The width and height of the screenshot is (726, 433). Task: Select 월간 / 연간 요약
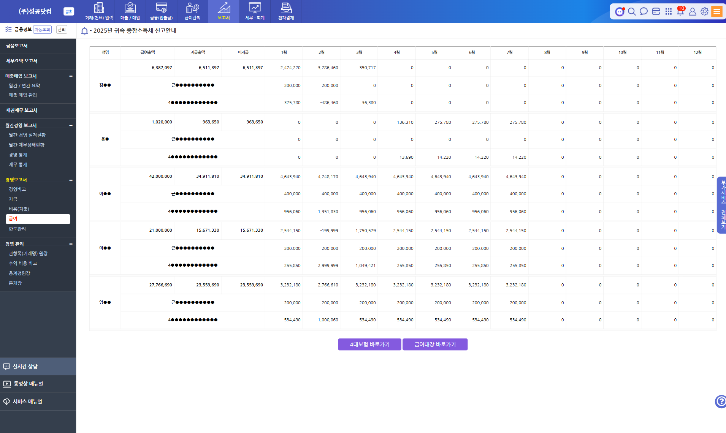(24, 86)
